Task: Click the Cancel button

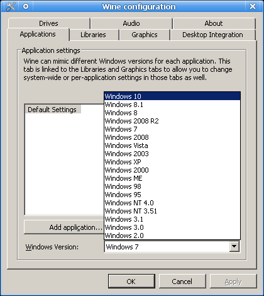Action: (182, 282)
